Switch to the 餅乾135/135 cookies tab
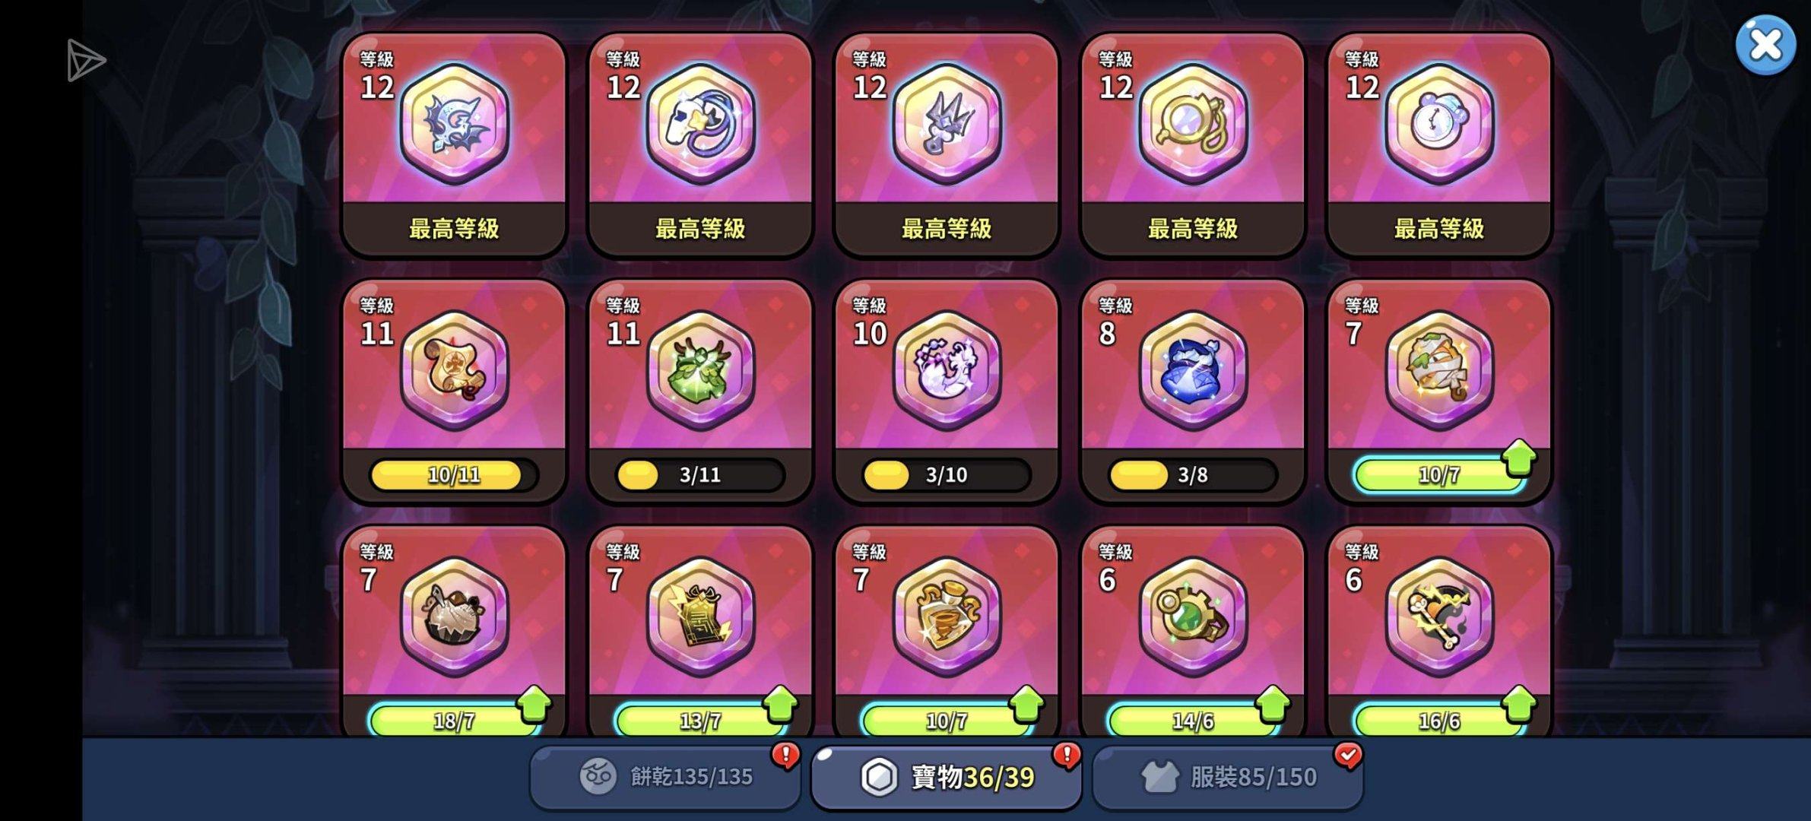The height and width of the screenshot is (821, 1811). pos(665,777)
